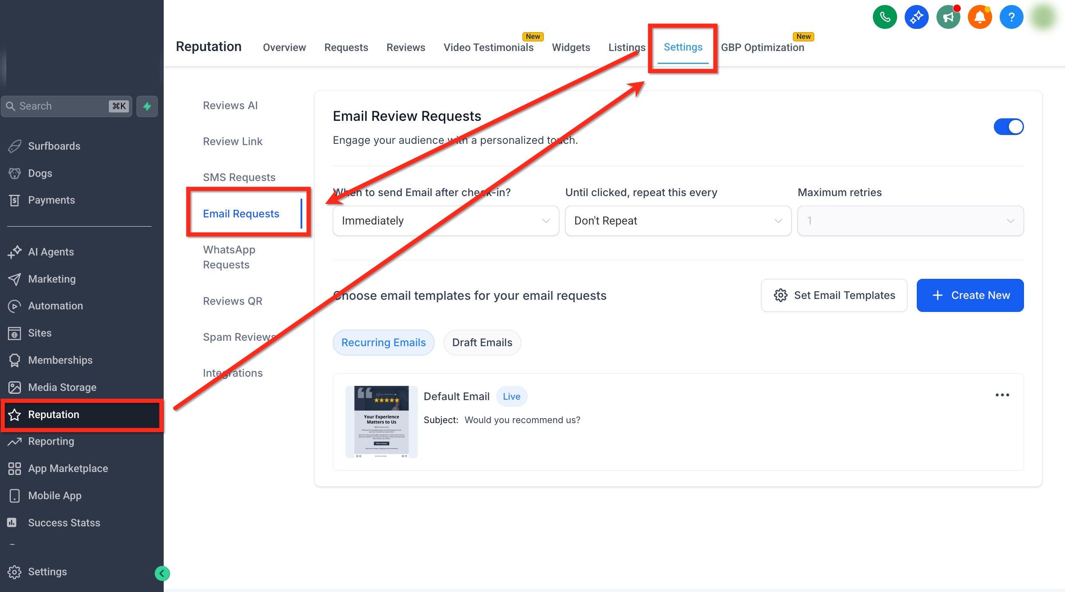This screenshot has width=1065, height=592.
Task: Switch to the Reviews tab
Action: tap(406, 47)
